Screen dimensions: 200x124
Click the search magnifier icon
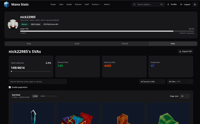pyautogui.click(x=134, y=4)
